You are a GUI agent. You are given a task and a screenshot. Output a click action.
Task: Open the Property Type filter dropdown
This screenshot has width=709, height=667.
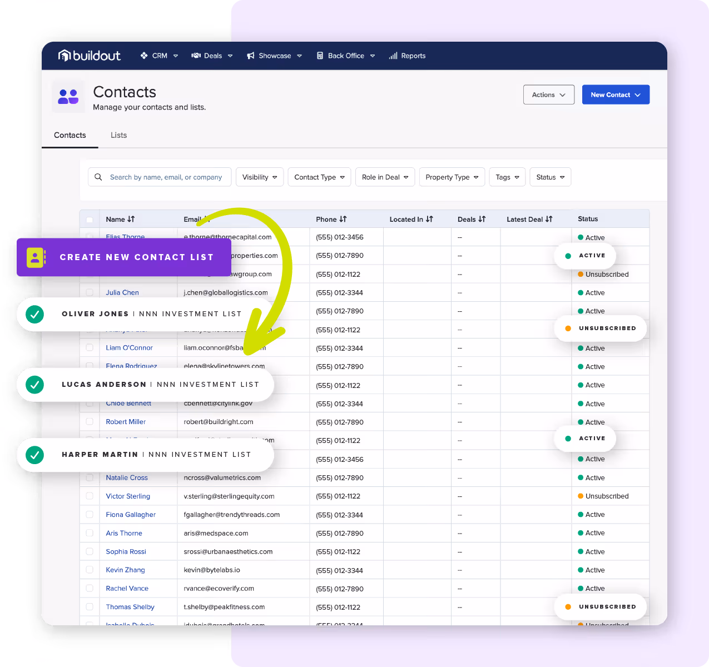point(452,177)
